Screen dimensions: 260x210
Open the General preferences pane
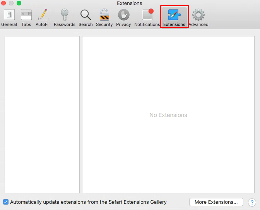[9, 18]
